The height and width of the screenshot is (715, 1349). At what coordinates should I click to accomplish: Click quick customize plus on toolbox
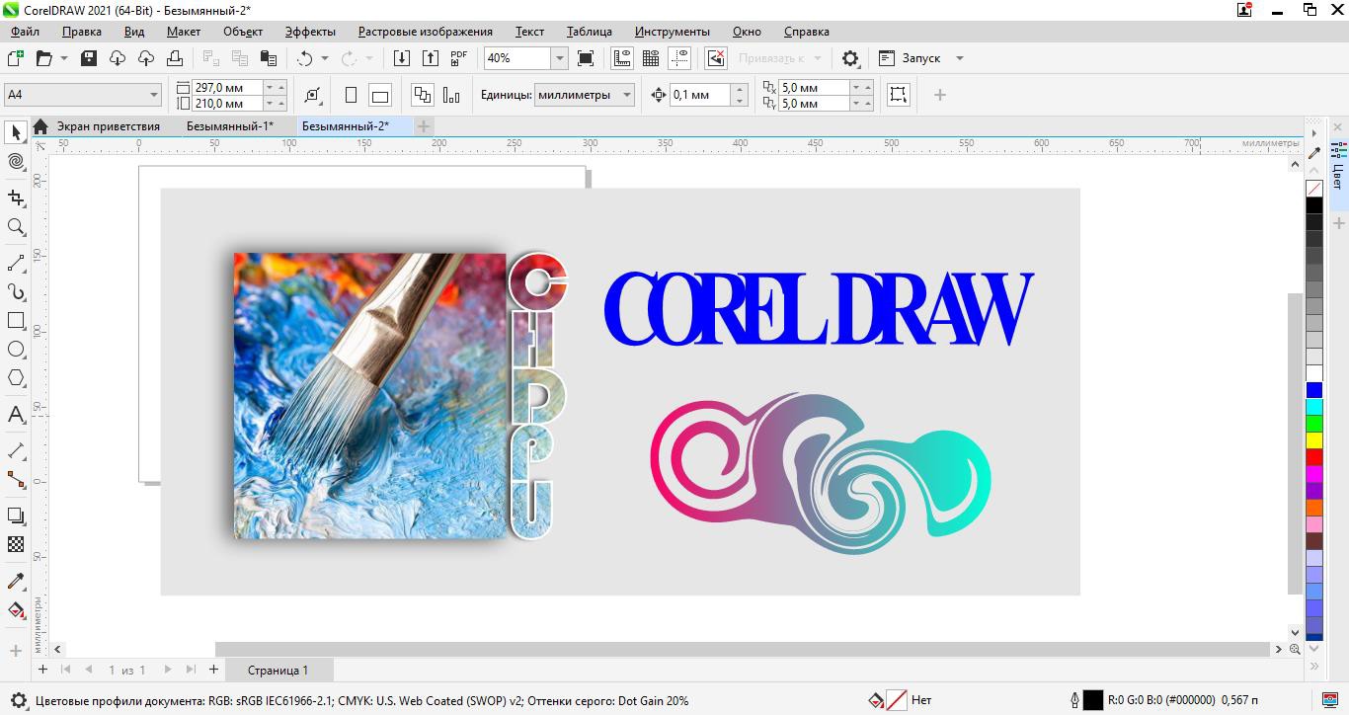click(x=16, y=651)
